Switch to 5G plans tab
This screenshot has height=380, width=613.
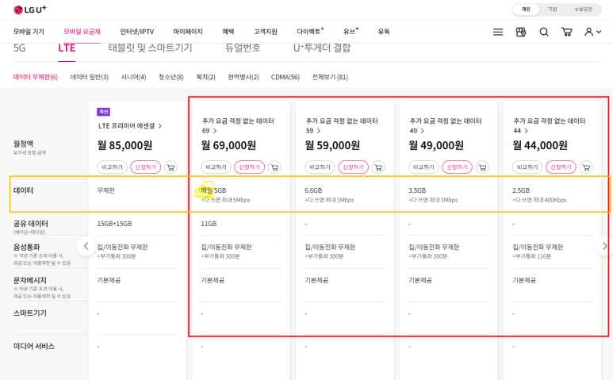[x=19, y=48]
